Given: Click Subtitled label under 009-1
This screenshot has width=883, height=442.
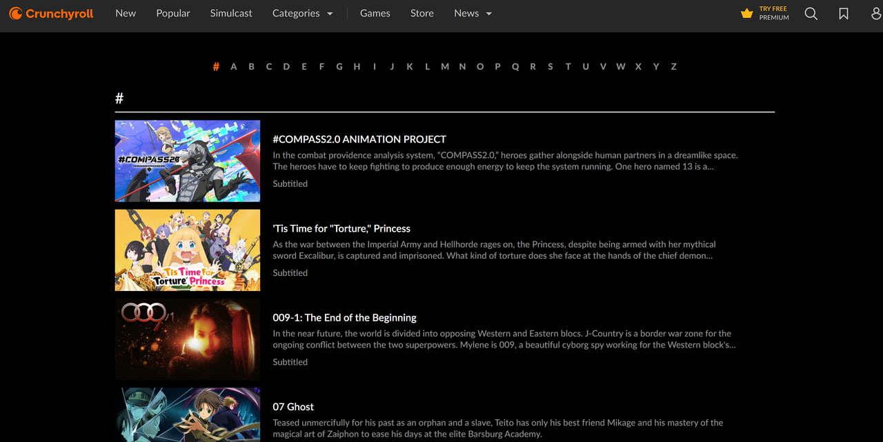Looking at the screenshot, I should pyautogui.click(x=290, y=362).
